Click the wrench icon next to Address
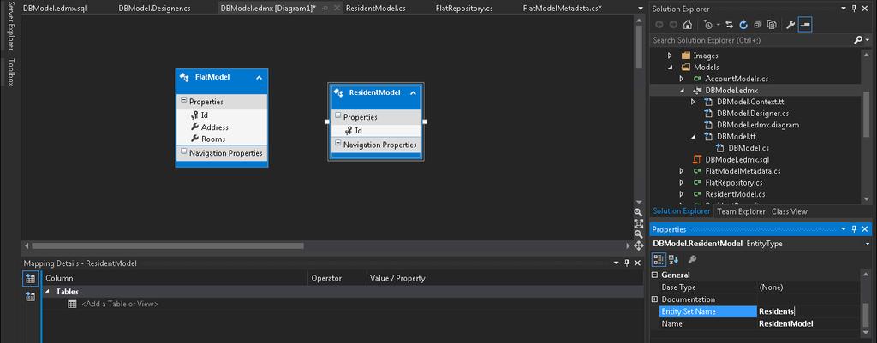877x343 pixels. point(194,127)
